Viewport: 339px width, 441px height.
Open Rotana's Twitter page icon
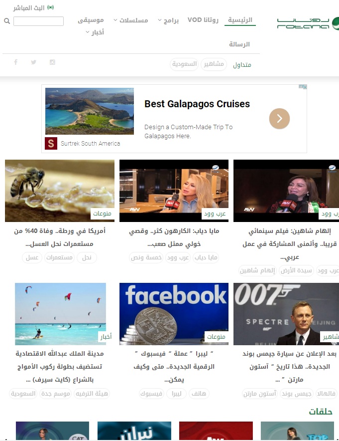click(x=34, y=62)
